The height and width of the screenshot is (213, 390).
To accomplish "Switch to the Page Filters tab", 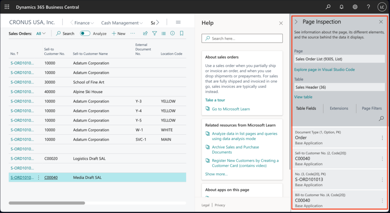I will click(x=372, y=108).
